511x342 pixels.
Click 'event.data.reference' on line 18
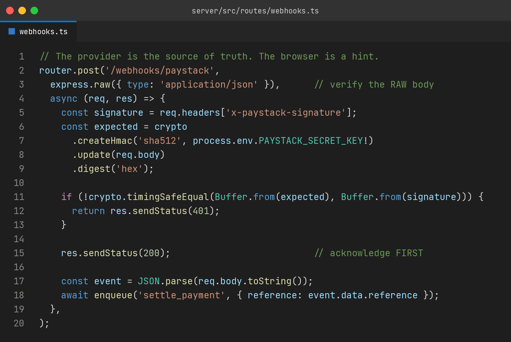[x=363, y=295]
